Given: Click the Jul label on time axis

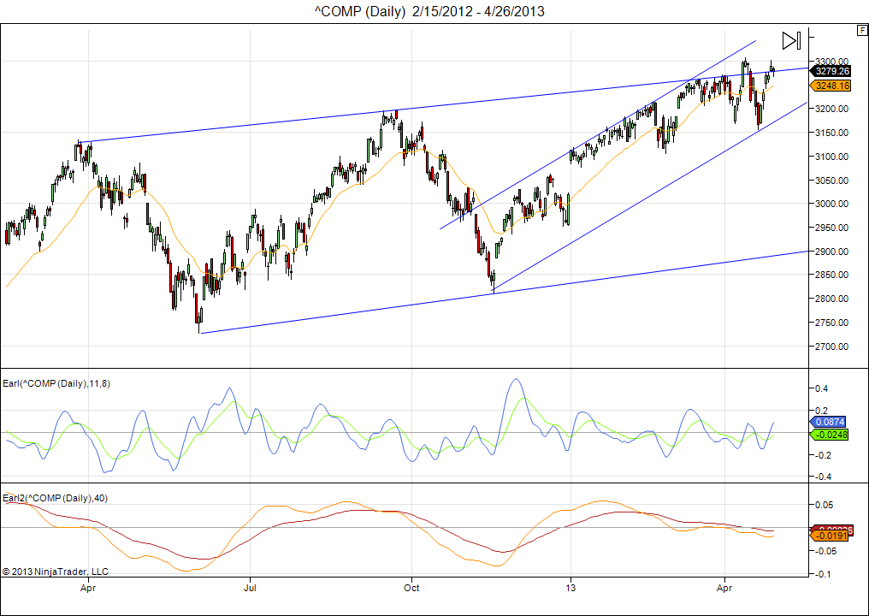Looking at the screenshot, I should click(x=251, y=589).
